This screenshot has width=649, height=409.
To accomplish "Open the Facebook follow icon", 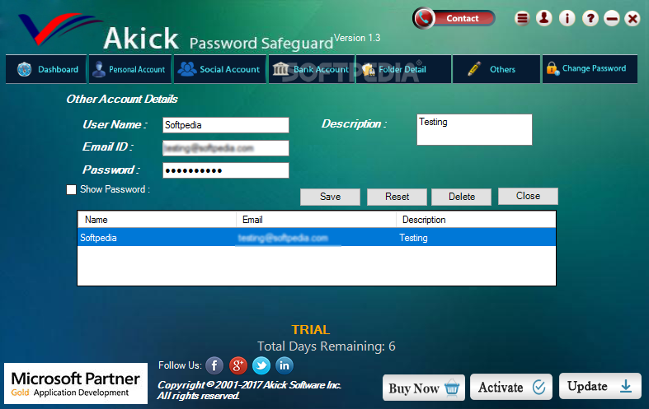I will [x=214, y=365].
